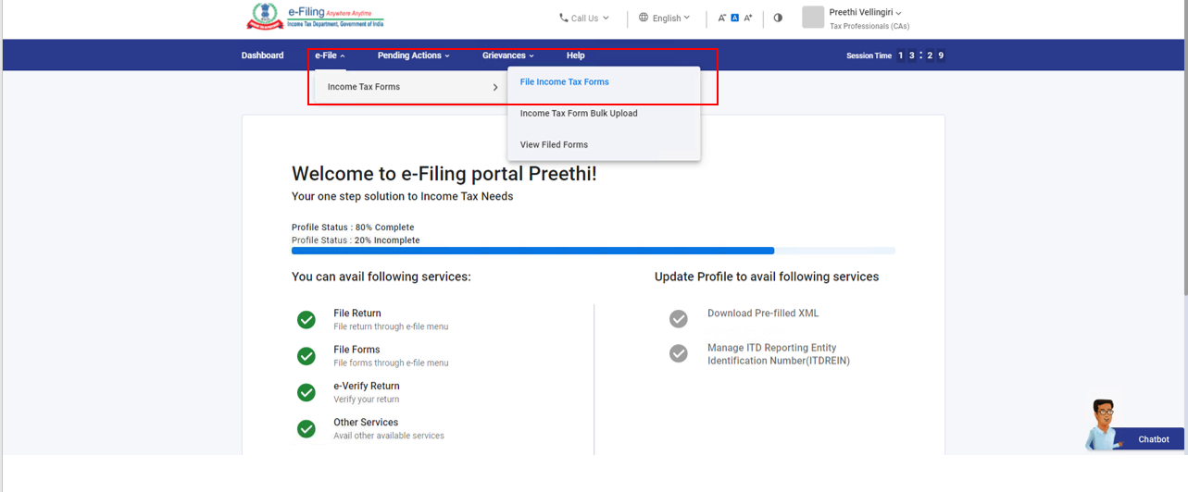Click the profile completion progress bar
Viewport: 1188px width, 492px height.
point(593,251)
